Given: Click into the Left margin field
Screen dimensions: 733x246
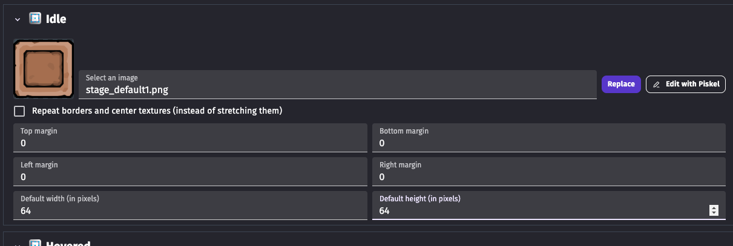Looking at the screenshot, I should point(190,172).
